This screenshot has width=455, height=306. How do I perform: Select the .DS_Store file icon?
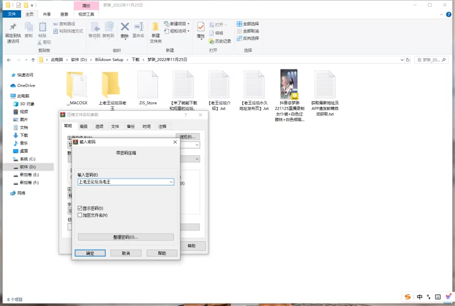pos(147,85)
